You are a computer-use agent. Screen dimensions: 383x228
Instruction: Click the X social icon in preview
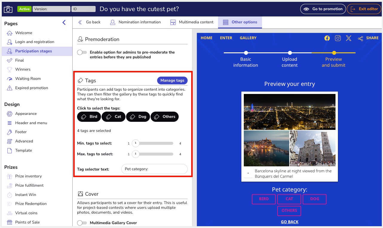click(x=349, y=38)
